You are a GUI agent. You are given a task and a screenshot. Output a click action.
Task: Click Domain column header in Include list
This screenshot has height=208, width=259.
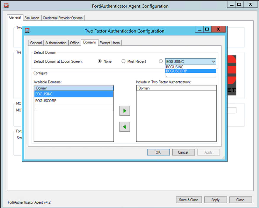point(176,88)
